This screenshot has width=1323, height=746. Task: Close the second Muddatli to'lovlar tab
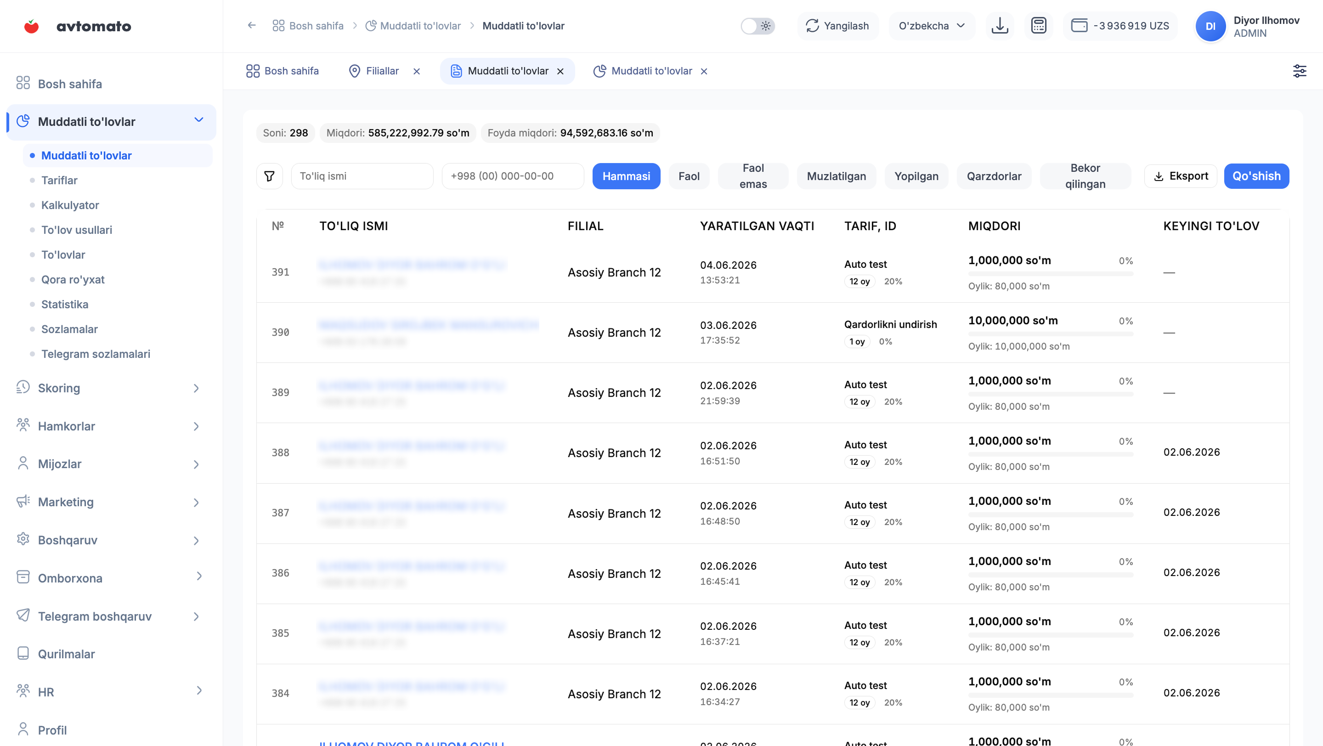[x=704, y=71]
